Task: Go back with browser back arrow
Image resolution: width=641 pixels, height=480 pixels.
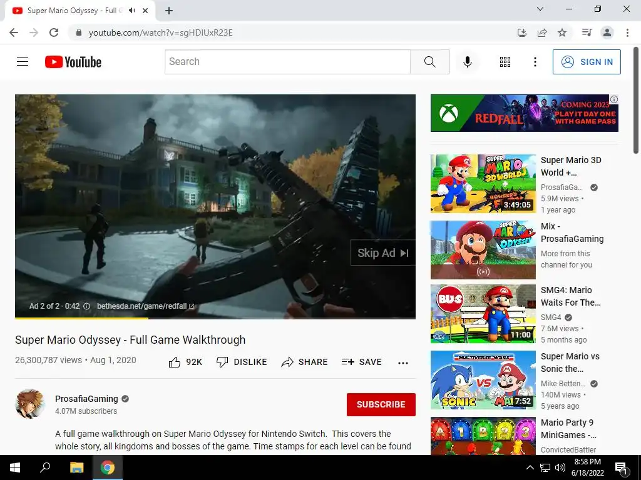Action: click(x=14, y=32)
